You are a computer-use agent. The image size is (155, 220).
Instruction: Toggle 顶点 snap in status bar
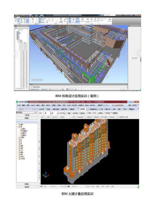(x=107, y=186)
